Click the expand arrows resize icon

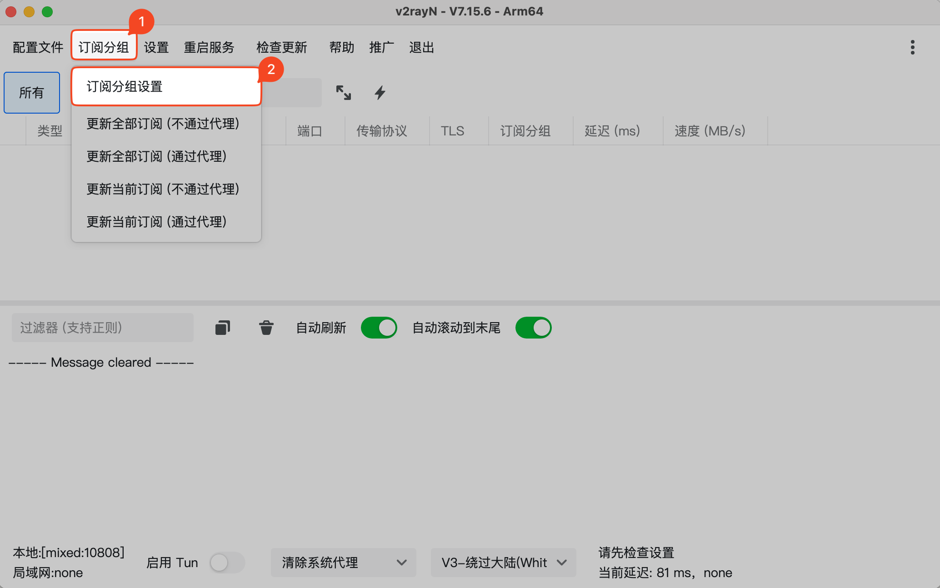pyautogui.click(x=344, y=93)
